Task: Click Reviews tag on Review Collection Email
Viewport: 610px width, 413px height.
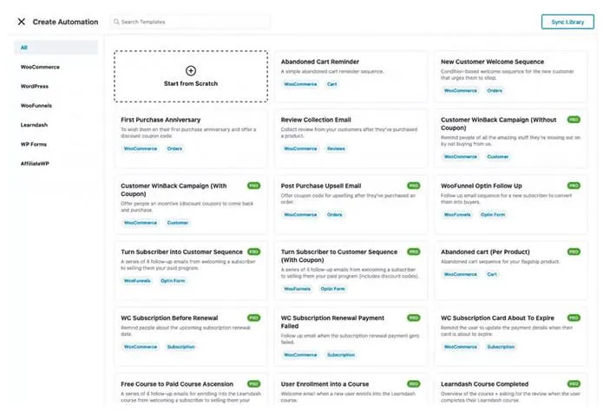Action: click(x=336, y=148)
